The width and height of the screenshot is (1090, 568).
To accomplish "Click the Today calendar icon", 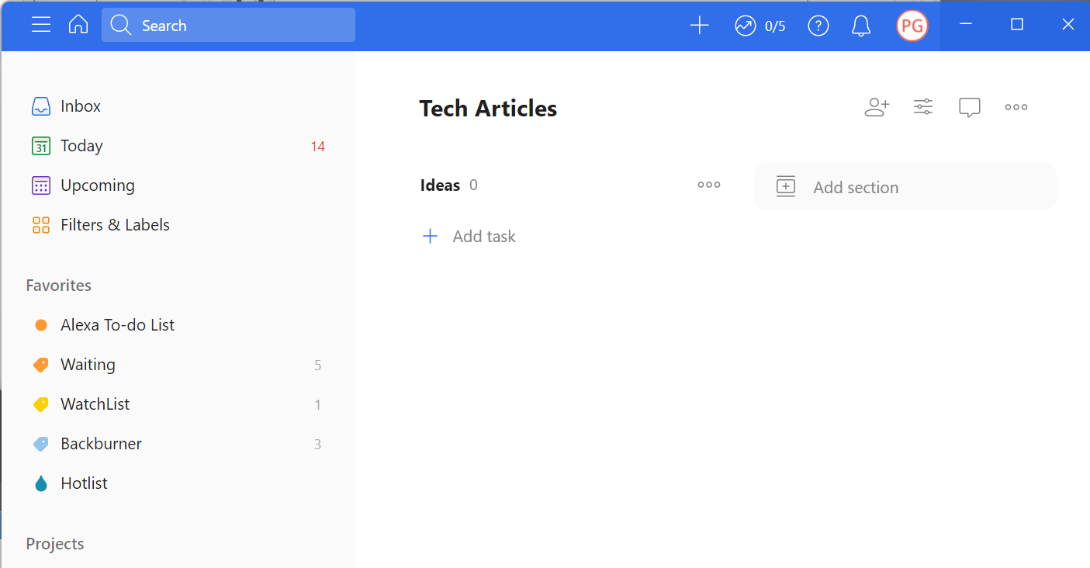I will pos(40,145).
